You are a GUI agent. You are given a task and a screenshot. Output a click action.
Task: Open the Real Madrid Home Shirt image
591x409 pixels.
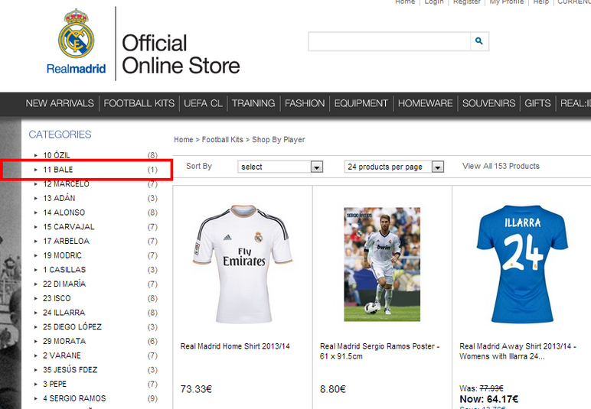tap(243, 261)
